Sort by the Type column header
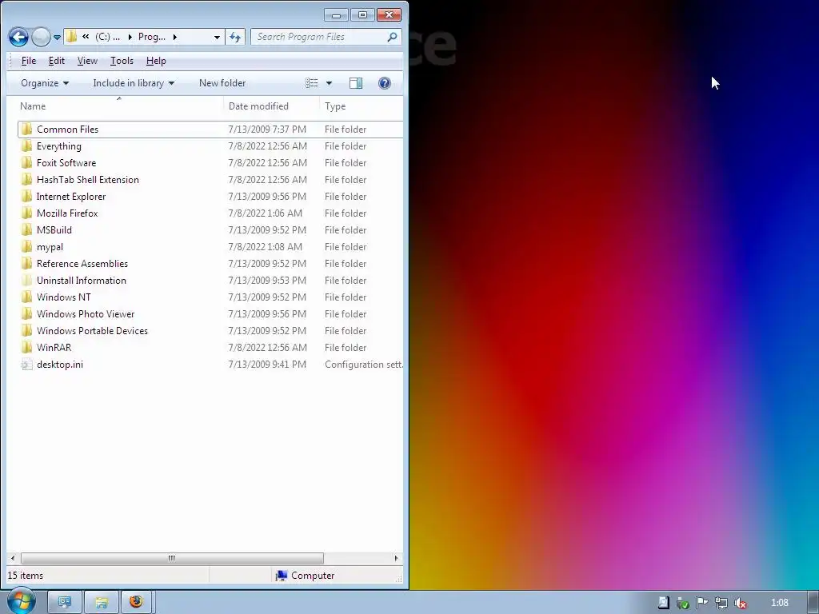This screenshot has width=819, height=614. pos(361,106)
